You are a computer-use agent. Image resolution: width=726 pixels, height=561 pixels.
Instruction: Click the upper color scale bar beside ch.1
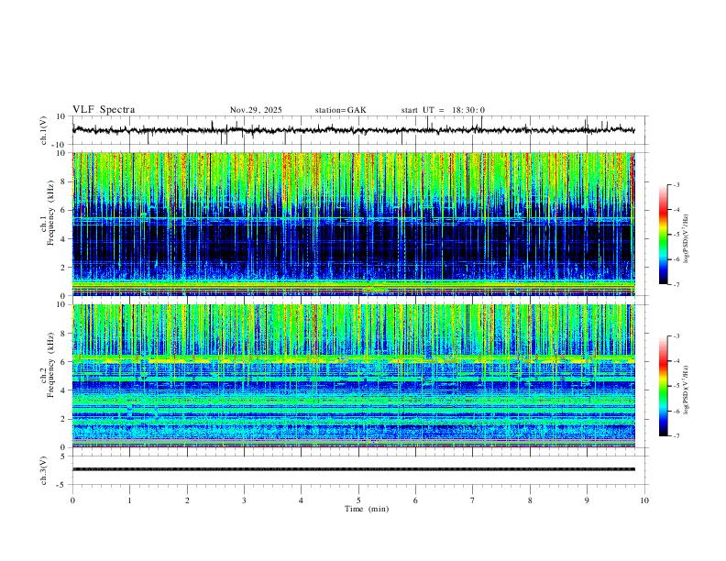pyautogui.click(x=663, y=235)
